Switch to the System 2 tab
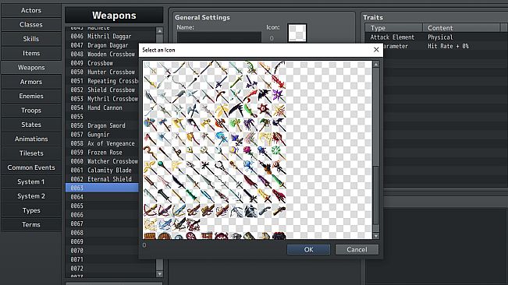This screenshot has height=285, width=508. 31,195
